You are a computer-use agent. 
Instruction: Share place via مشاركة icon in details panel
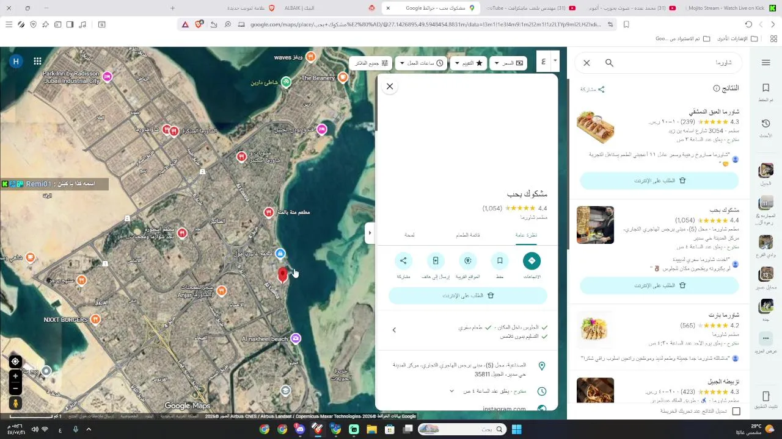[403, 261]
